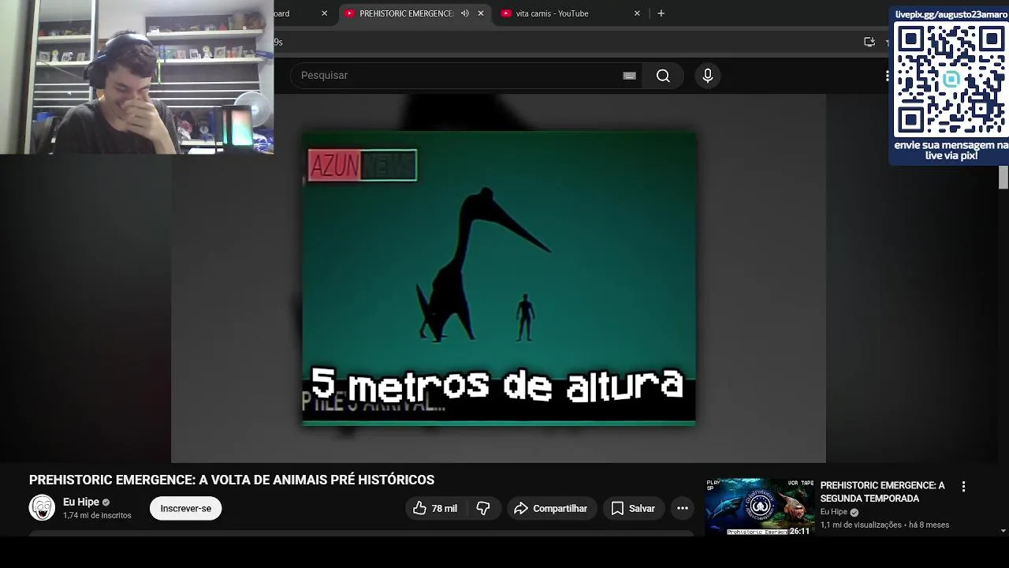Click the Inscrever-se subscribe button

[186, 509]
